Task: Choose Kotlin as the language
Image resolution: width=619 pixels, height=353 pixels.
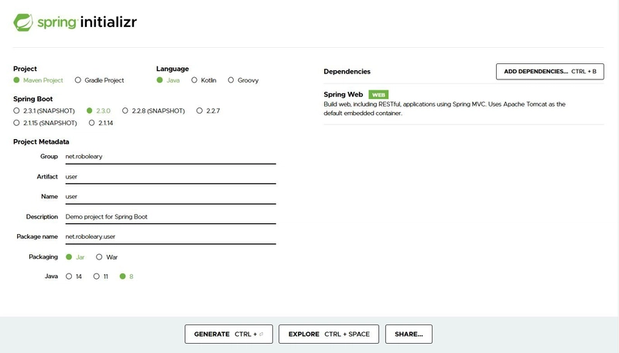Action: pyautogui.click(x=194, y=80)
